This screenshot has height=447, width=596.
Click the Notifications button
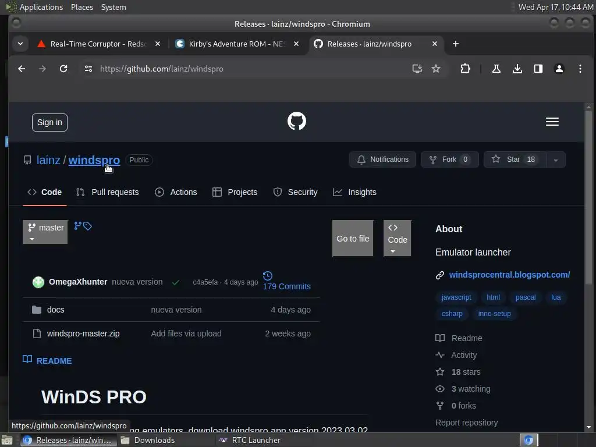coord(382,159)
